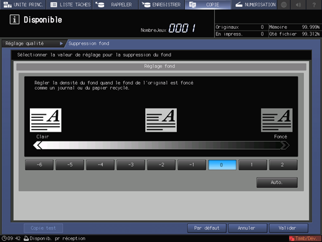Click the LISTE TACHES list icon
322x242 pixels.
pyautogui.click(x=54, y=4)
